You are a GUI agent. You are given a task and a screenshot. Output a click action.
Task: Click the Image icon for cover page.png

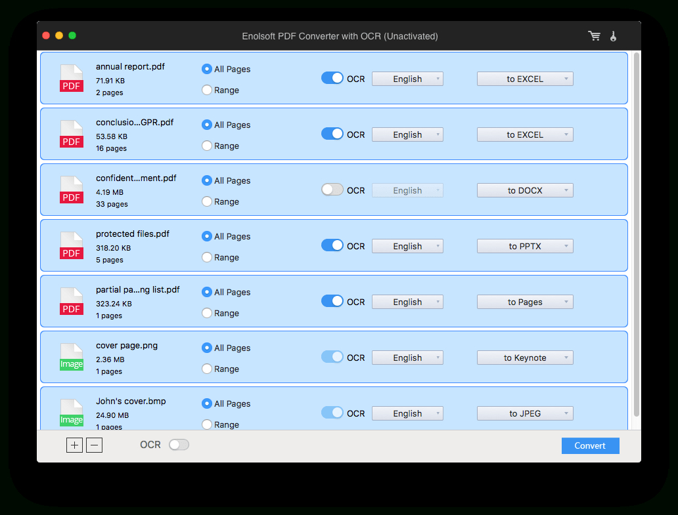pos(71,357)
